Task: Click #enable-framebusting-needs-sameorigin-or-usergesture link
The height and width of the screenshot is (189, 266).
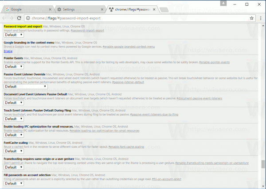Action: coord(212,163)
